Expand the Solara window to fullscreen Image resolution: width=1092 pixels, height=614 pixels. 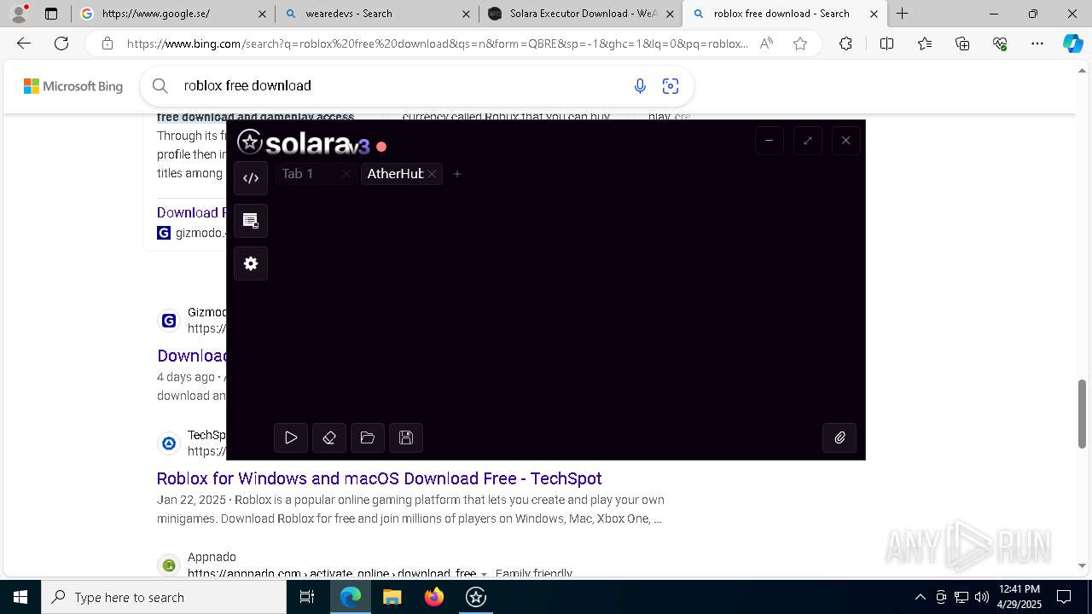coord(808,141)
